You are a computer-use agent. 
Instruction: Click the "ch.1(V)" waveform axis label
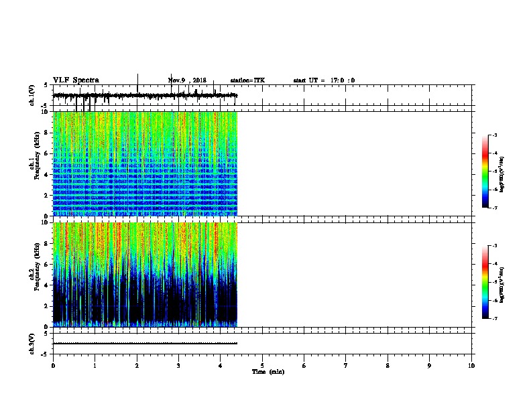tap(32, 95)
